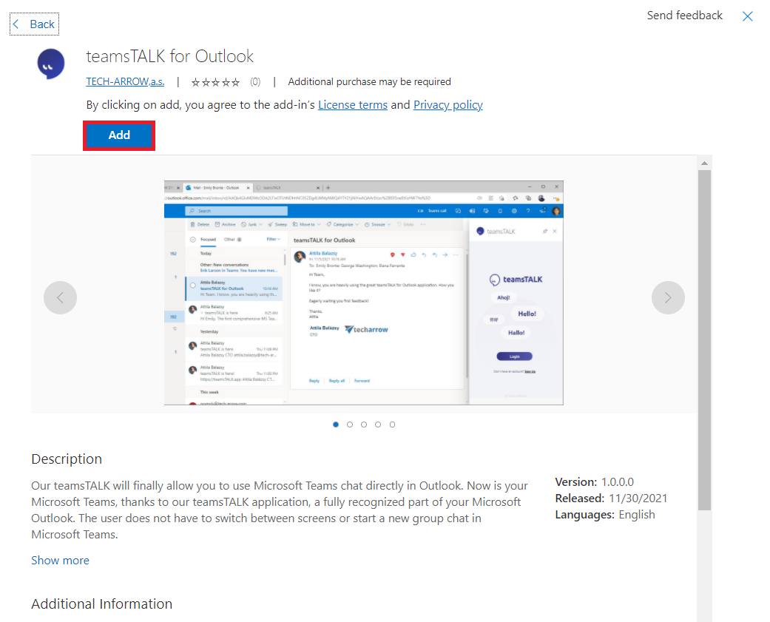Click Send feedback
The width and height of the screenshot is (770, 622).
(x=684, y=16)
